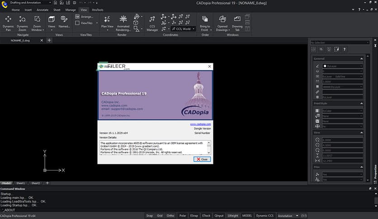Open the Annotation scale dropdown in status bar

[288, 216]
